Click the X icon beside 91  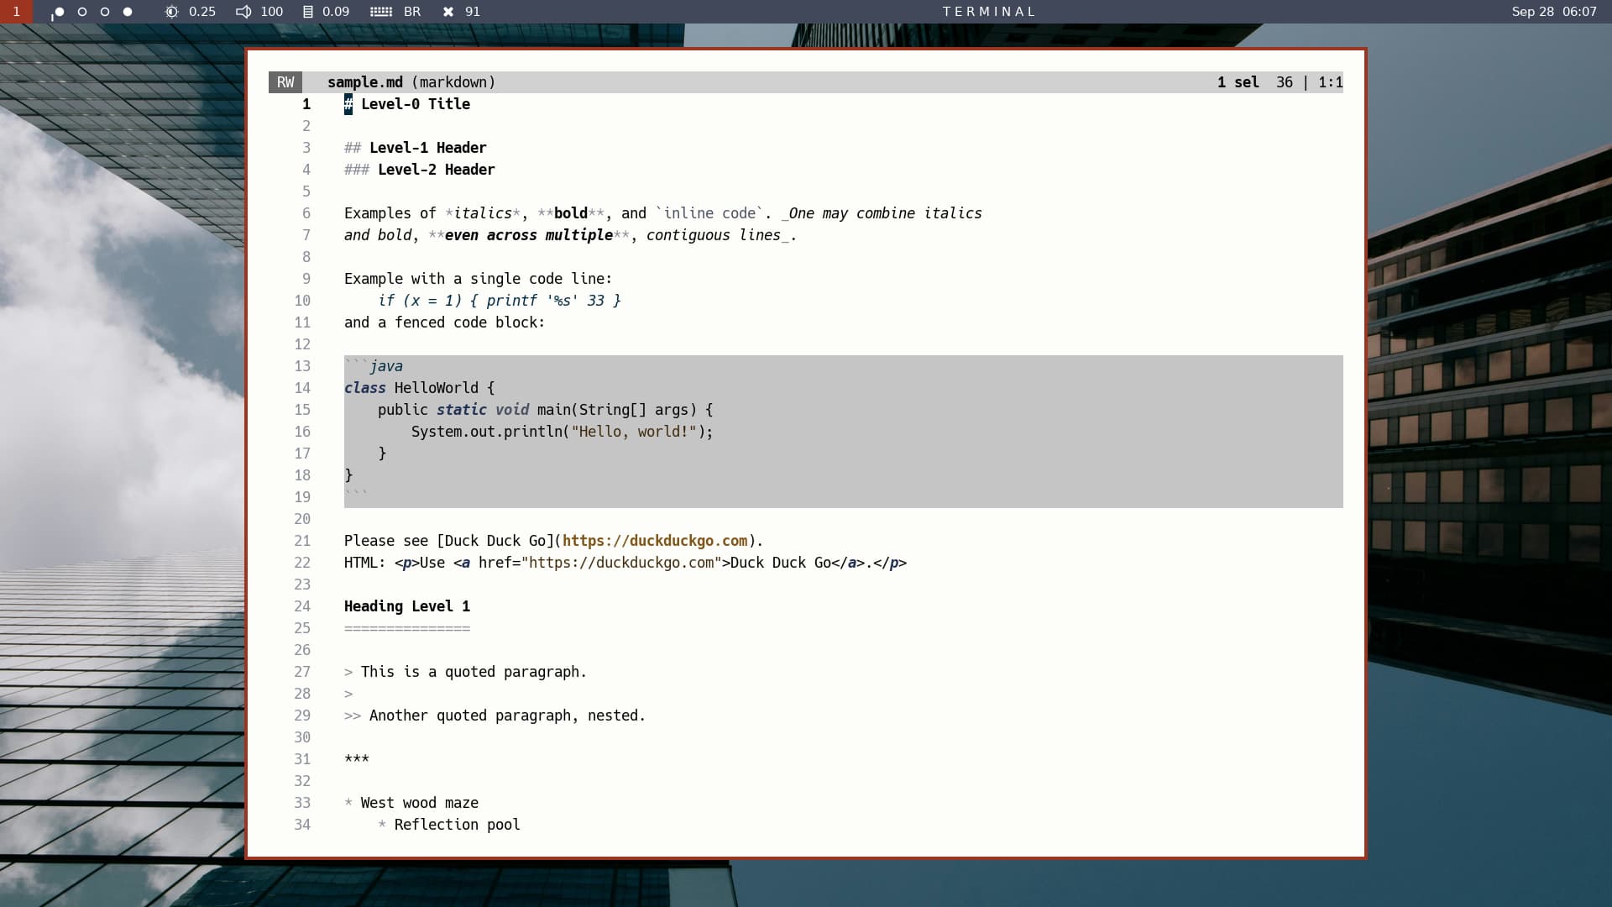tap(448, 12)
